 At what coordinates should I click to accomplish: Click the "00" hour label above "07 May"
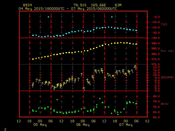coord(126,121)
